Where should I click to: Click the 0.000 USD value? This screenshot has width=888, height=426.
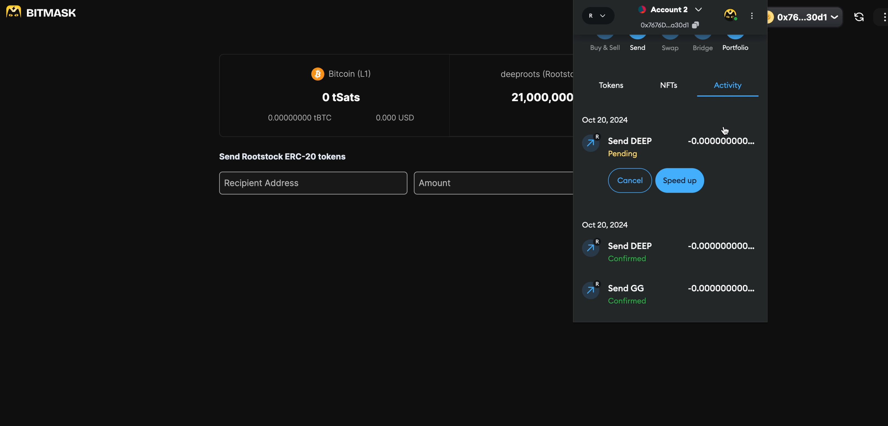pyautogui.click(x=395, y=118)
